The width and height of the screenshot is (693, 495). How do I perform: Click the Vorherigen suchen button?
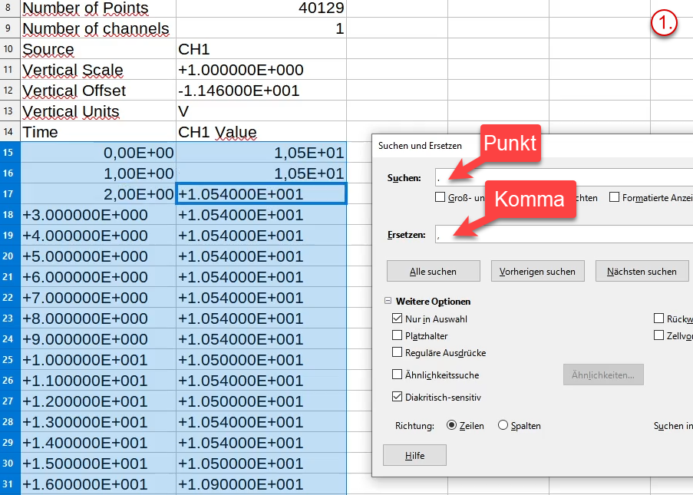(537, 271)
